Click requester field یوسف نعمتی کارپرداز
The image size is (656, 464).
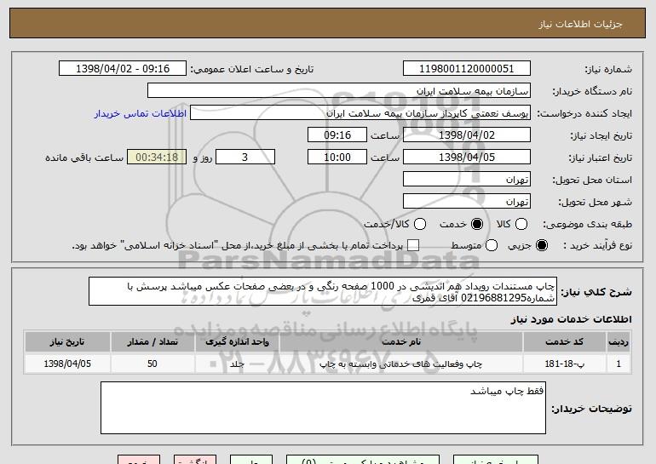click(x=360, y=113)
